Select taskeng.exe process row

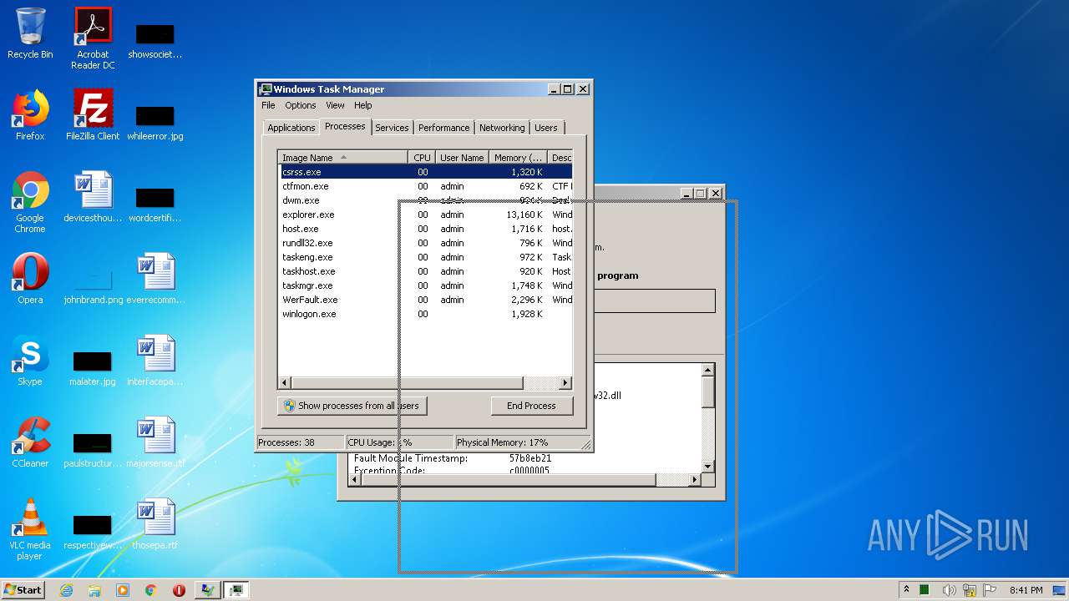pyautogui.click(x=426, y=257)
